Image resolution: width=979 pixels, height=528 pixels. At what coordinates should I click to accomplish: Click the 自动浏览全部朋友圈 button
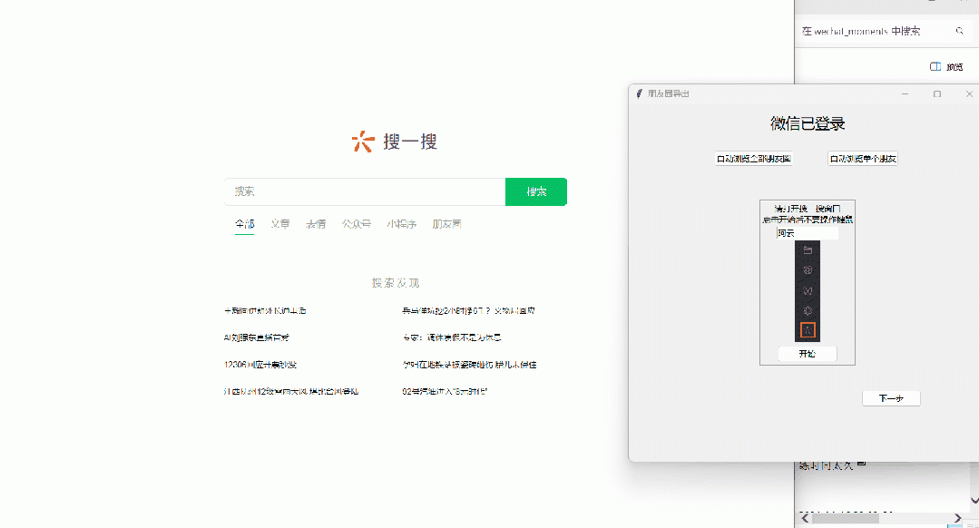[754, 159]
